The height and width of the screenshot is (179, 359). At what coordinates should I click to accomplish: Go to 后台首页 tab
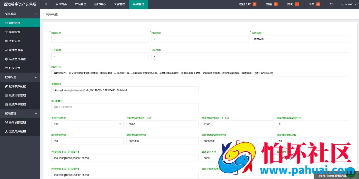click(x=61, y=4)
